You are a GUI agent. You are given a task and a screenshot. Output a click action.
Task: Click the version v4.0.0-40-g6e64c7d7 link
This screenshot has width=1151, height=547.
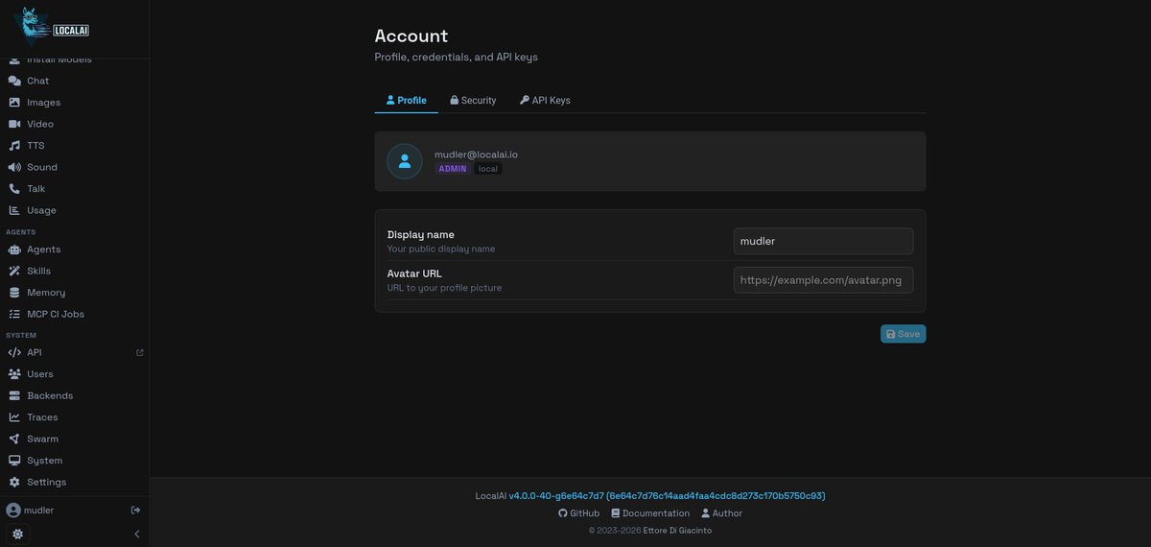[x=556, y=496]
